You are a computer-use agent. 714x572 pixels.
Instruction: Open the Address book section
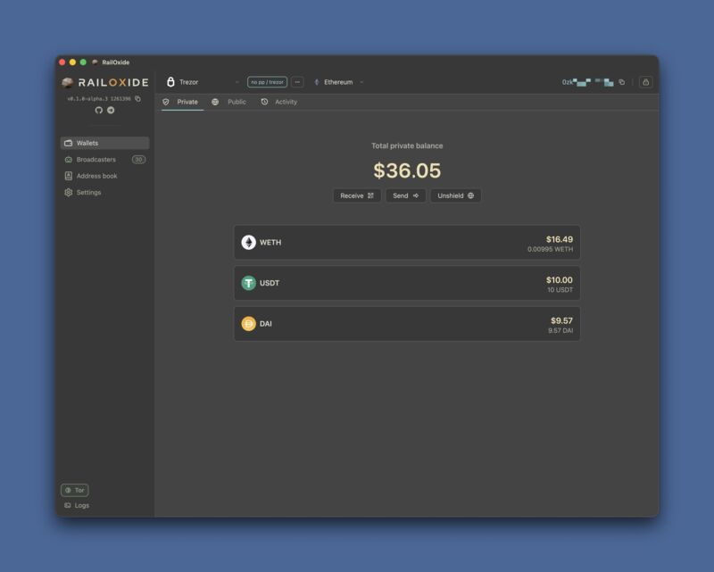[104, 176]
